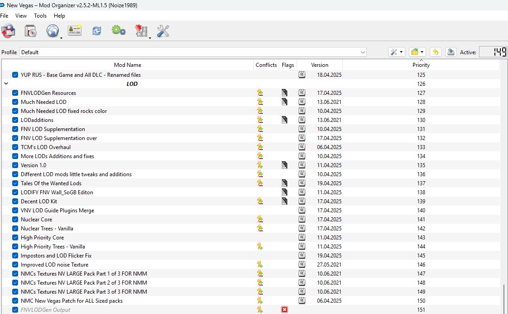This screenshot has width=508, height=314.
Task: Open the folder dropdown right of Profile
Action: pyautogui.click(x=417, y=52)
